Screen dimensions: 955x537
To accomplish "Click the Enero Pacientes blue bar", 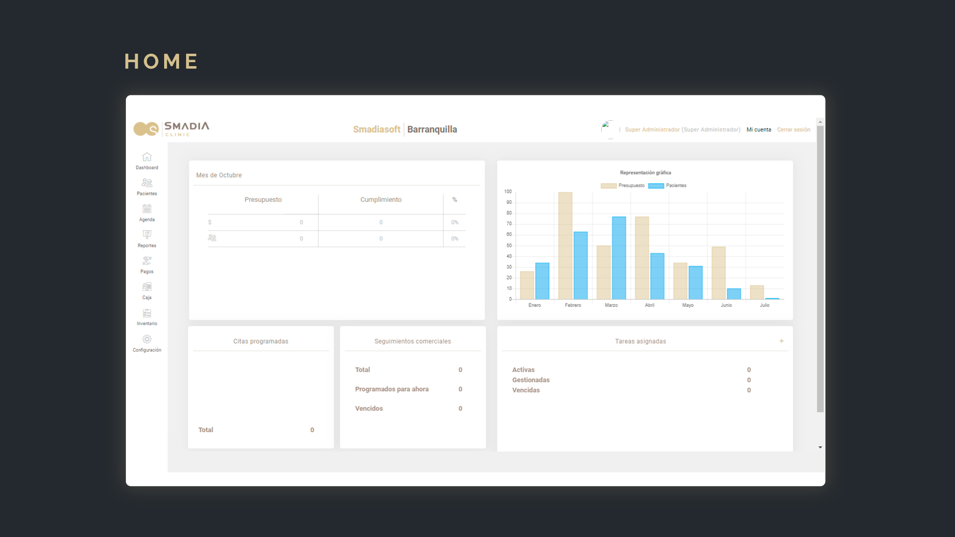I will click(x=542, y=281).
